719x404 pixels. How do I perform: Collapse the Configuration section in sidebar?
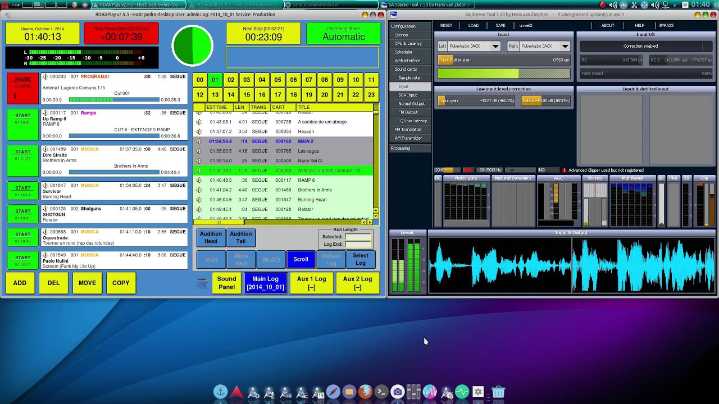point(403,26)
